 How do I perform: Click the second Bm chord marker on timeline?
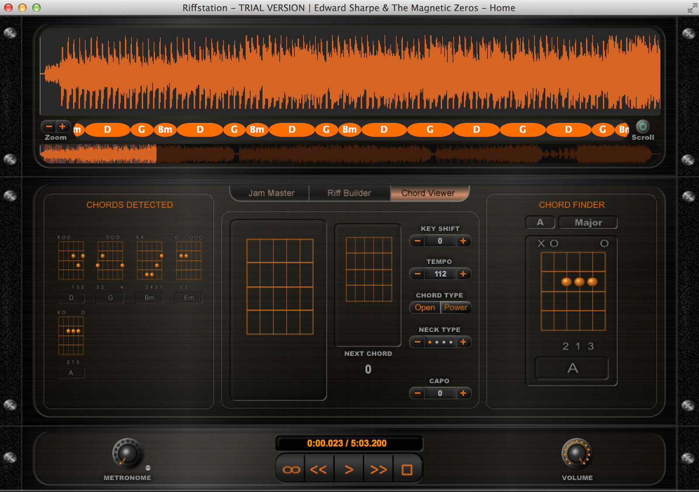click(257, 129)
